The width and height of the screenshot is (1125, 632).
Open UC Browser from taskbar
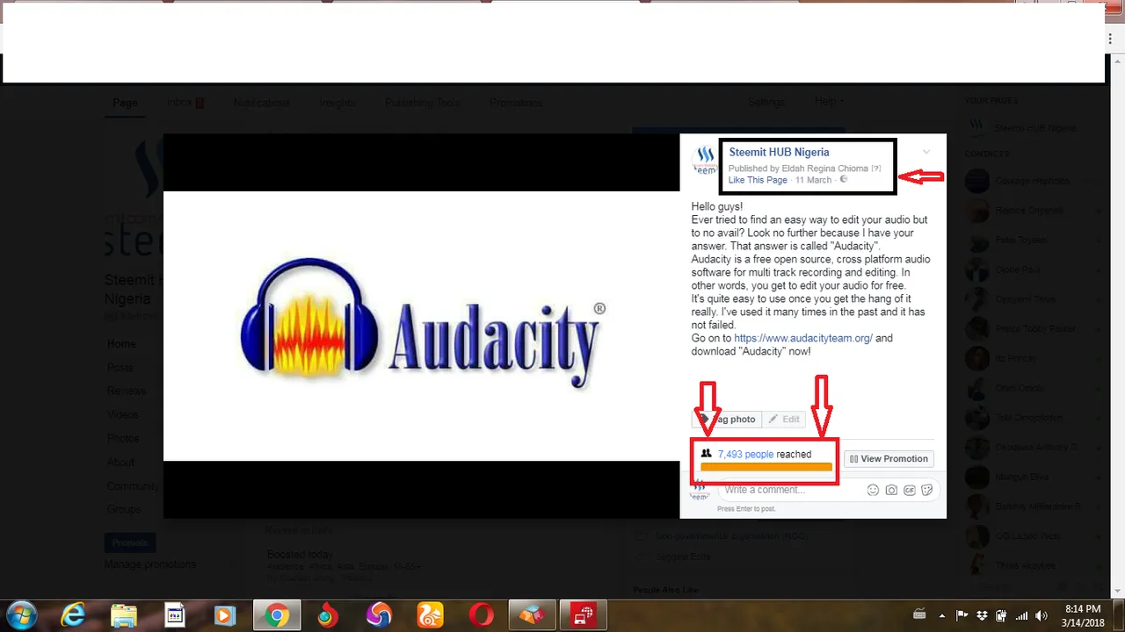click(430, 615)
